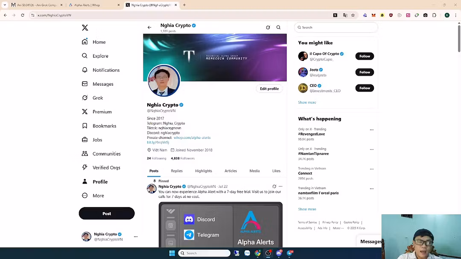Open options for the #RevengedLove trend
461x259 pixels.
[372, 129]
